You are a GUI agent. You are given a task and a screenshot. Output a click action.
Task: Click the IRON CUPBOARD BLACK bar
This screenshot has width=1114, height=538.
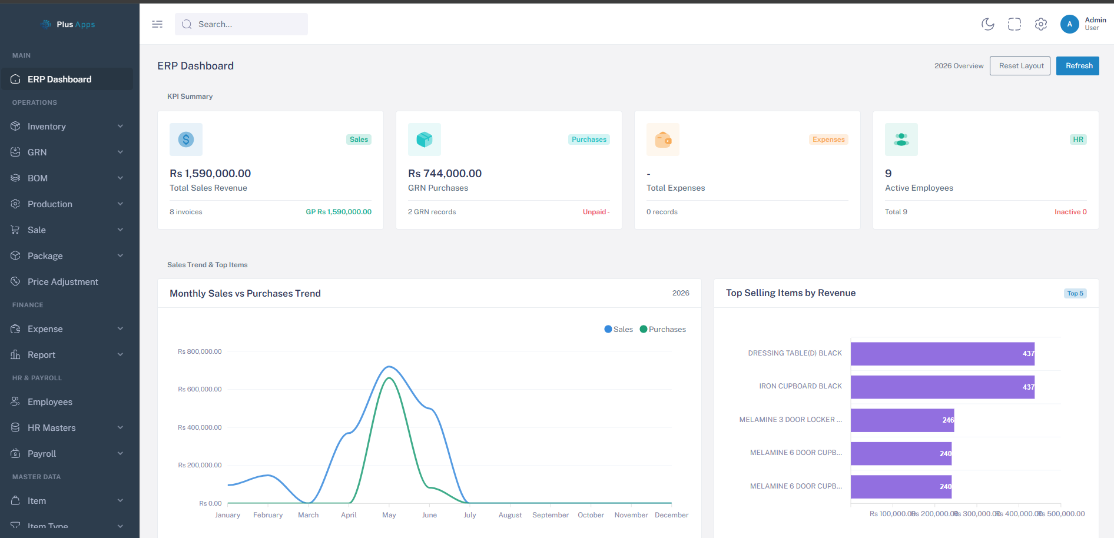(x=943, y=387)
